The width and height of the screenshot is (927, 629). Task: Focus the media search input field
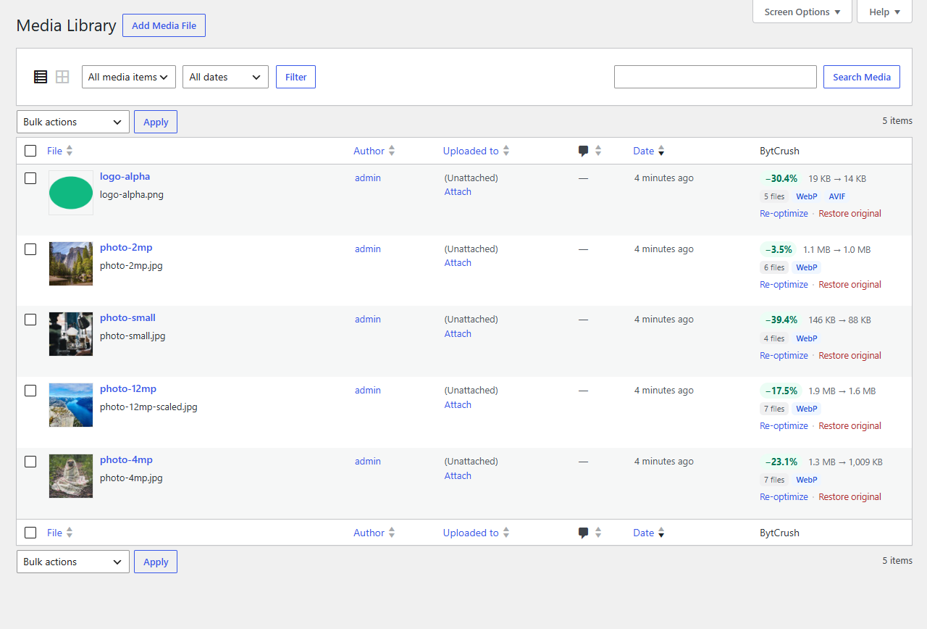pos(716,77)
